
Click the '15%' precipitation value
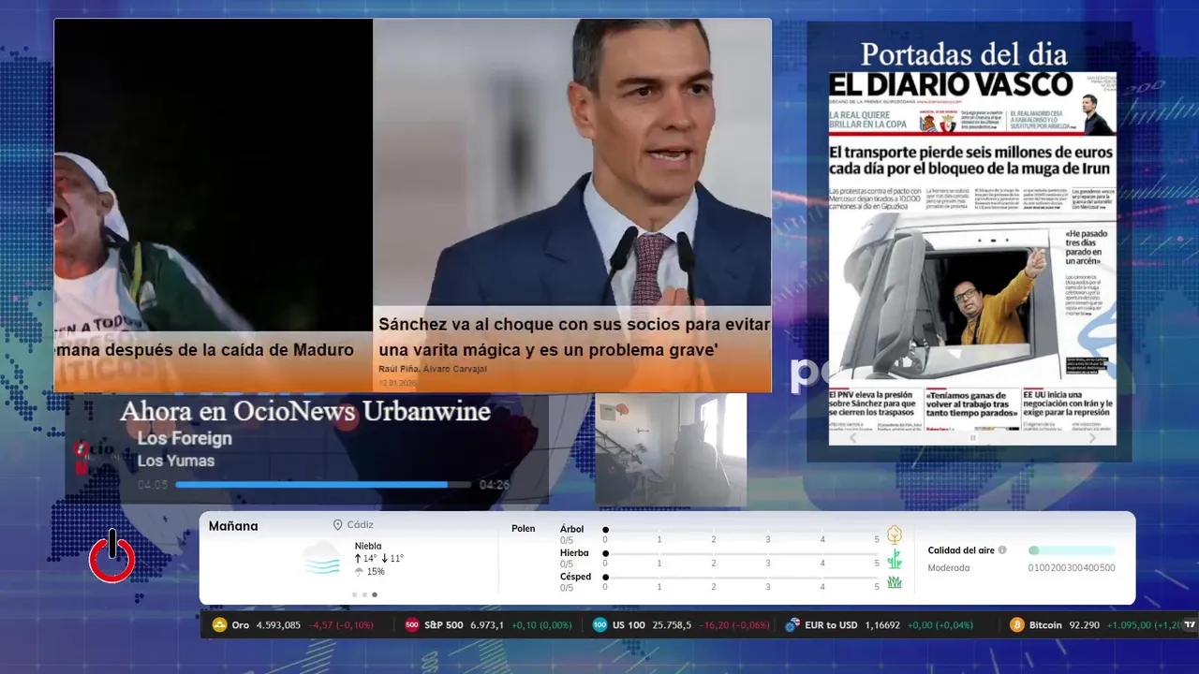pos(376,572)
